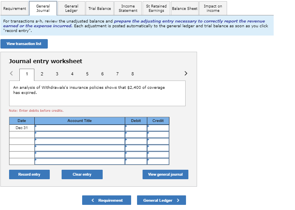295x210 pixels.
Task: Switch to General Ledger tab
Action: 71,8
